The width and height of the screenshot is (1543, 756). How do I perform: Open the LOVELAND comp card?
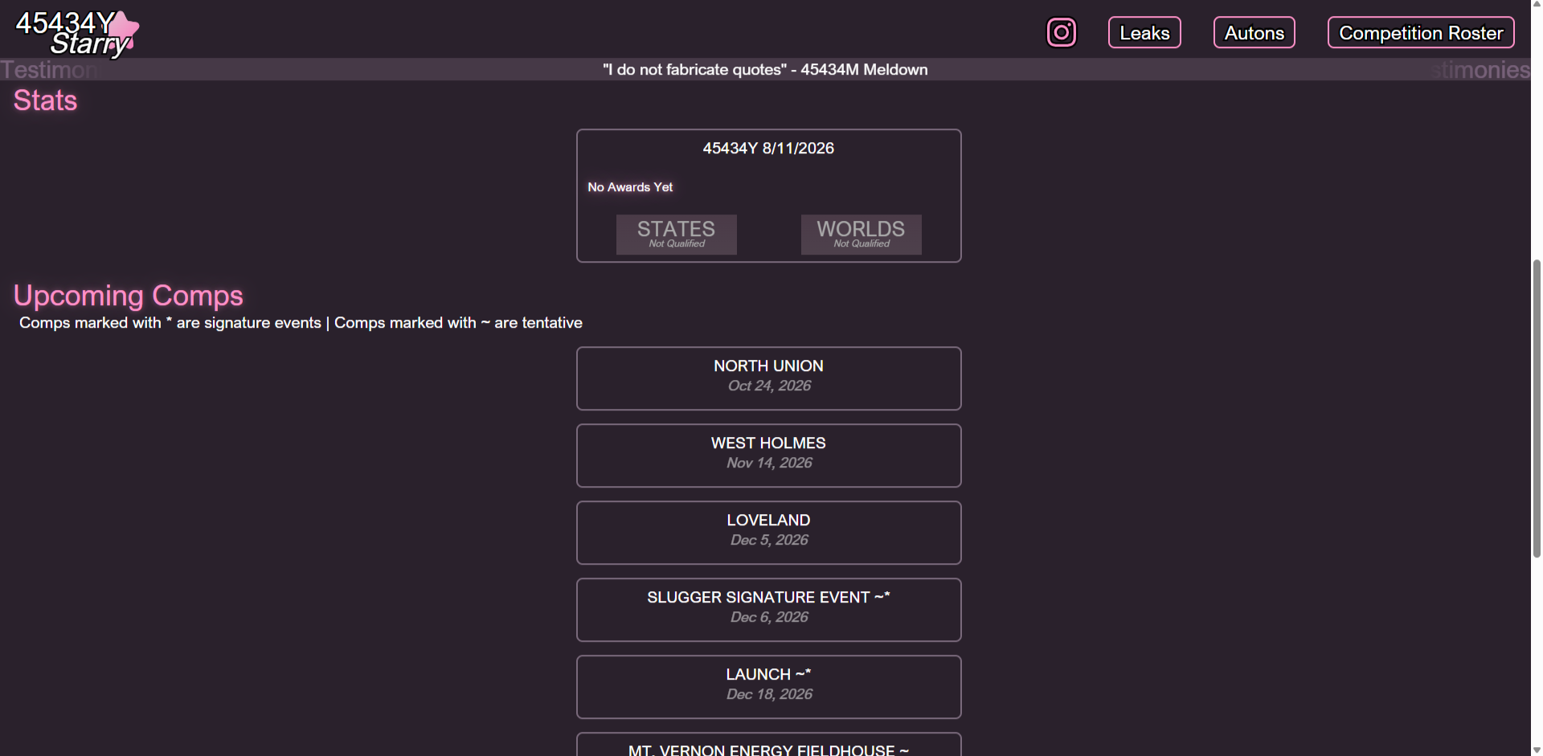(x=768, y=533)
